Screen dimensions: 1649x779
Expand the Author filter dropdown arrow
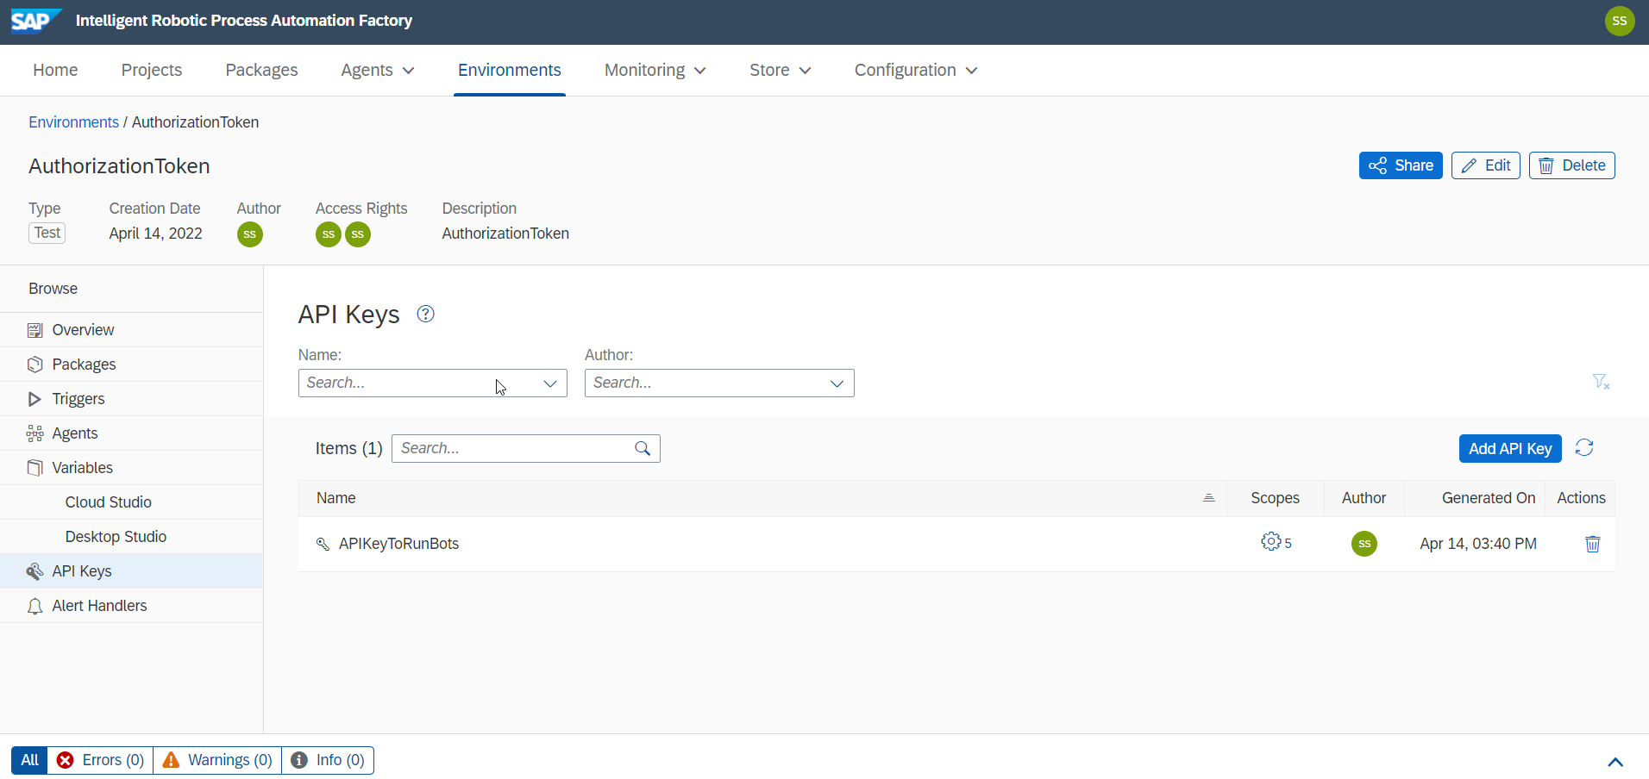(837, 383)
